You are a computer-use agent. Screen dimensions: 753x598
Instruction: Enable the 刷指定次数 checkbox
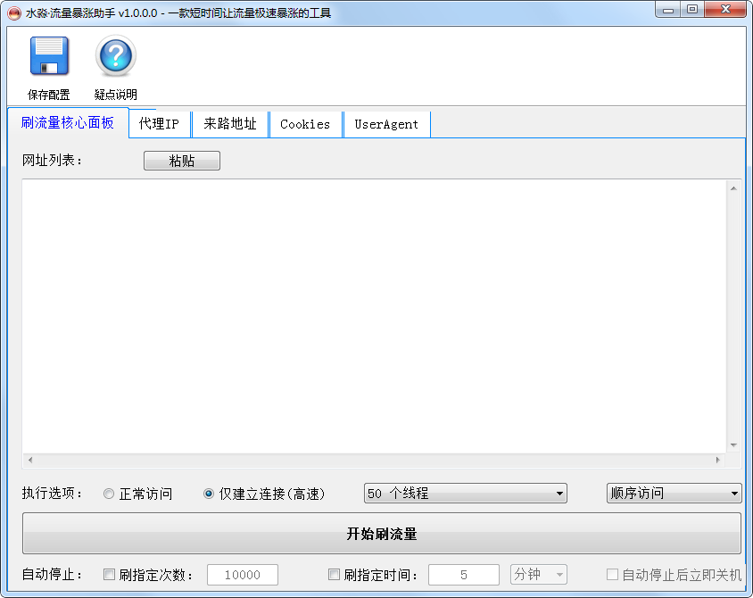click(x=110, y=575)
